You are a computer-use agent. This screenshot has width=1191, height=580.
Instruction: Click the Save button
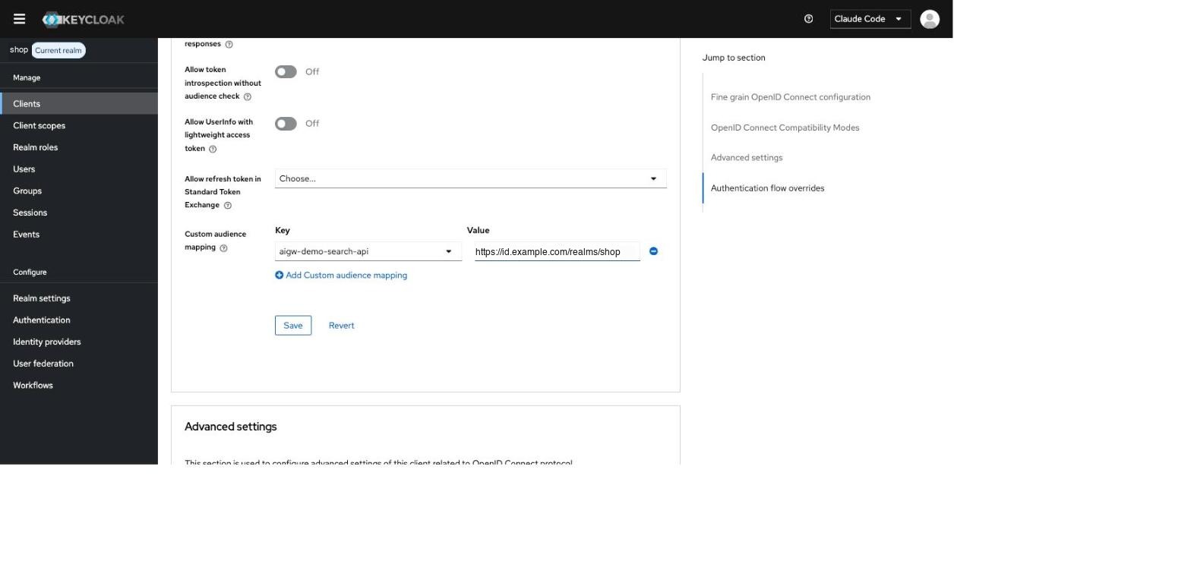pos(293,326)
